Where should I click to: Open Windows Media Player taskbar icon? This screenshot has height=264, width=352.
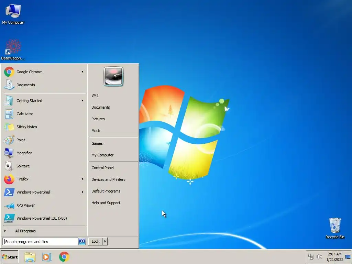click(47, 257)
